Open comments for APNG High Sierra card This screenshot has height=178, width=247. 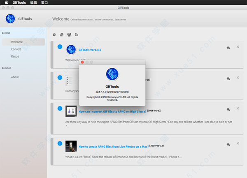coord(228,109)
